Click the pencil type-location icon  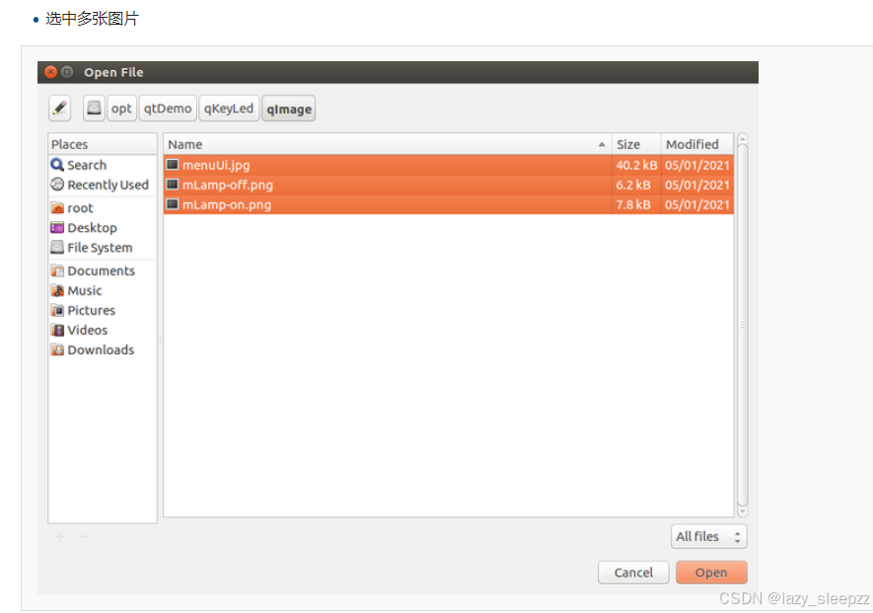60,109
